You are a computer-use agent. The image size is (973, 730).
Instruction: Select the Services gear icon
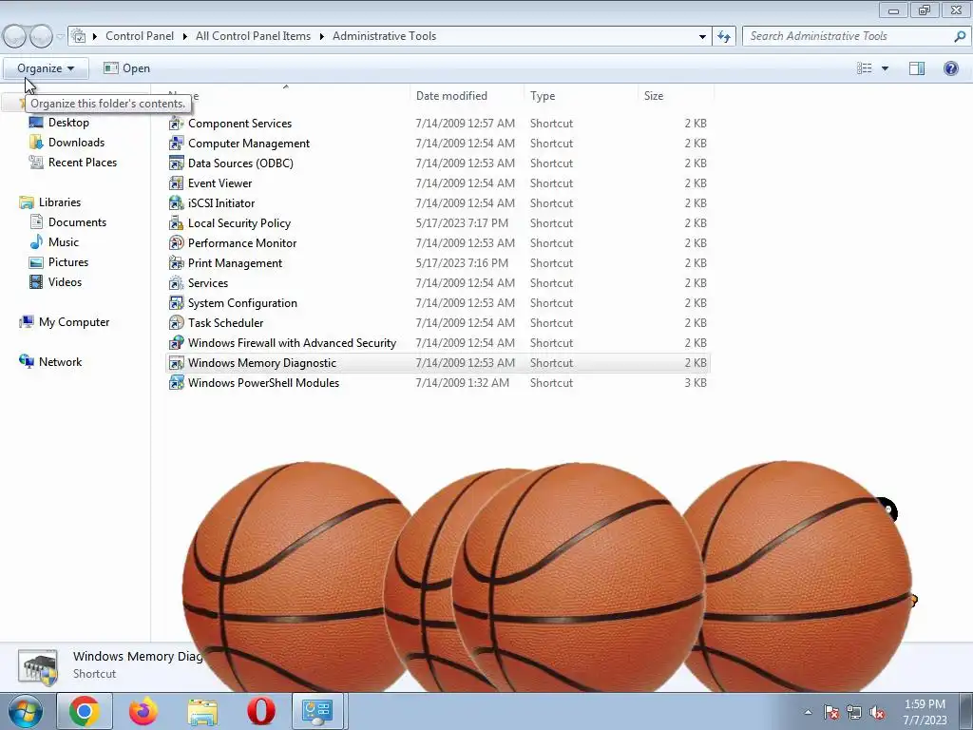point(176,283)
